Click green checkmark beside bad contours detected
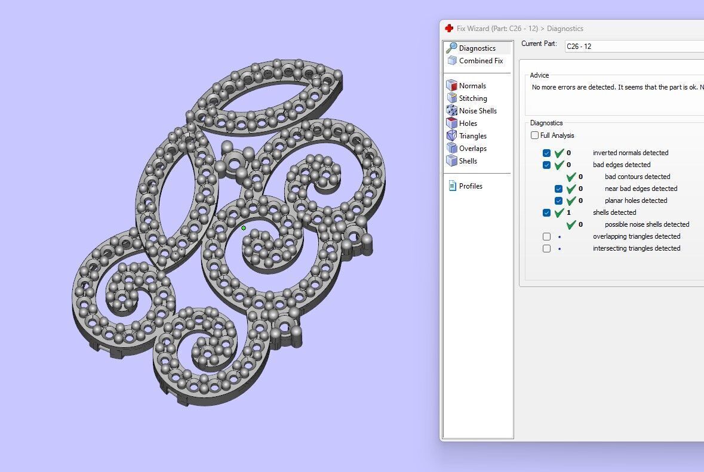 pyautogui.click(x=571, y=177)
